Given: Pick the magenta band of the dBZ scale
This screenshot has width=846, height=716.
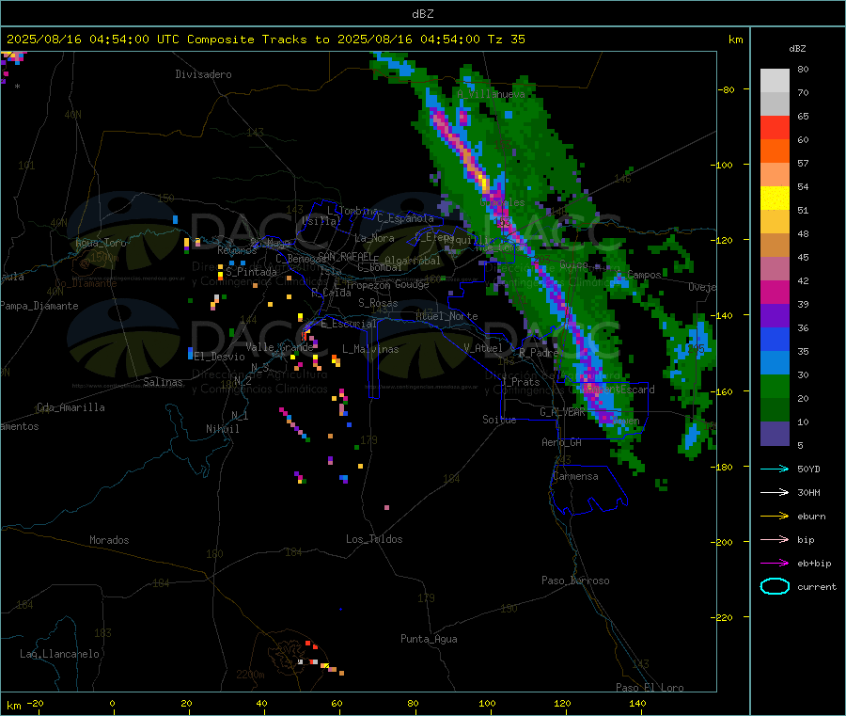Looking at the screenshot, I should [x=775, y=292].
